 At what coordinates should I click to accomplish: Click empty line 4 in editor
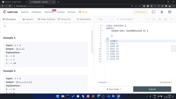pyautogui.click(x=140, y=33)
